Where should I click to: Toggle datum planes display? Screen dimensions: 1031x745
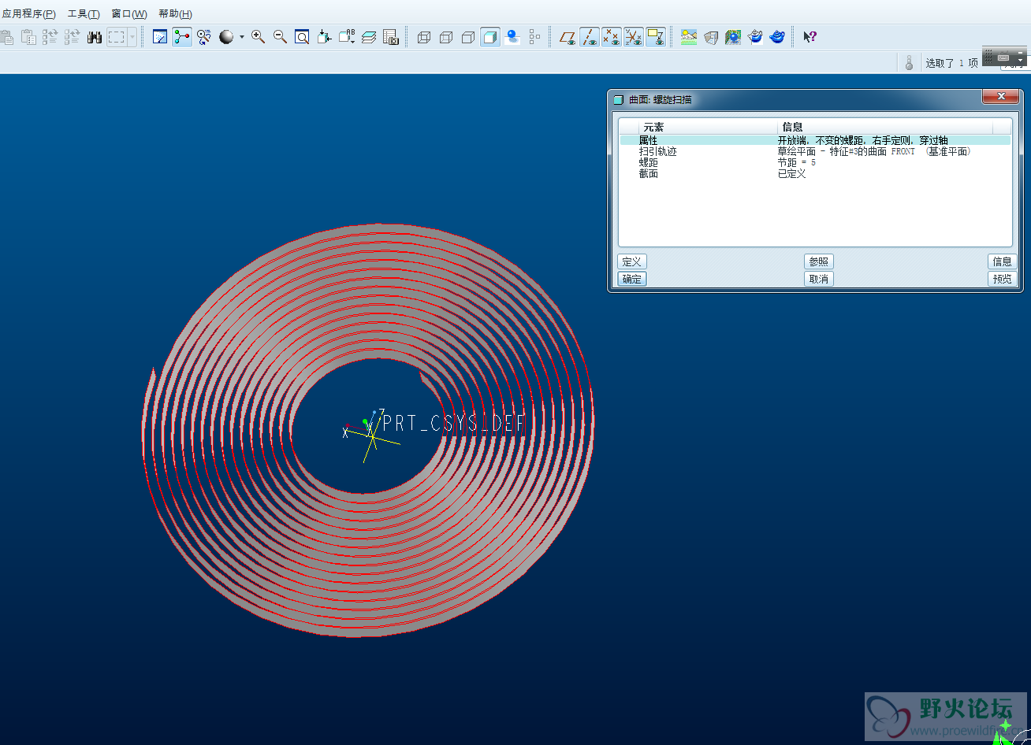[x=567, y=37]
